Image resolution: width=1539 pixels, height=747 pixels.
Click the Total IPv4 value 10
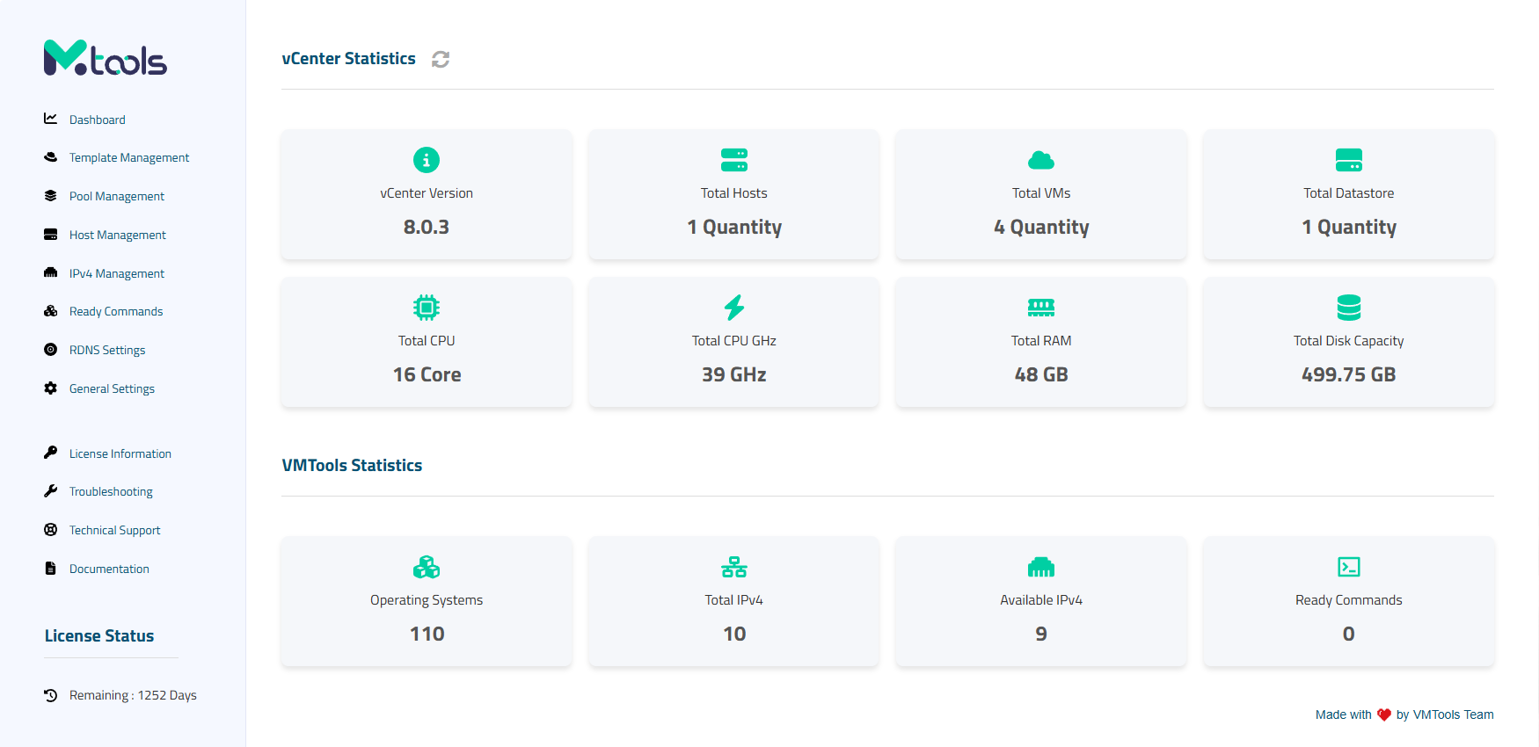(x=734, y=634)
